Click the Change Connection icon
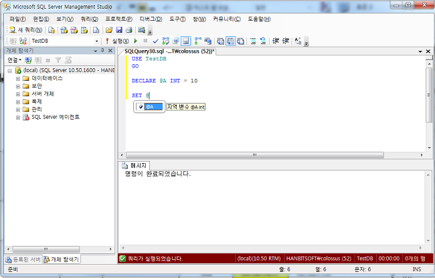 (x=23, y=41)
